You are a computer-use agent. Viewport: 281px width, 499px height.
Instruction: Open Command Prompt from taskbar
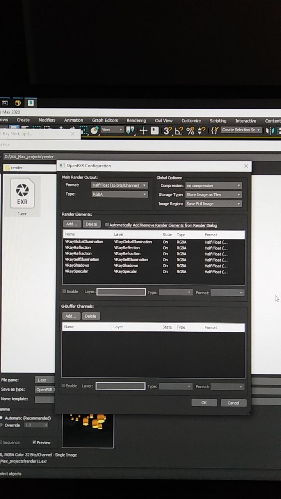click(5, 103)
